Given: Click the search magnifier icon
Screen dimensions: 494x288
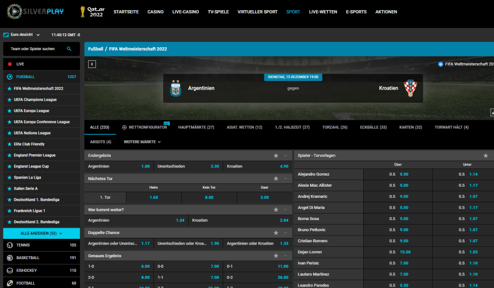Looking at the screenshot, I should pos(69,49).
